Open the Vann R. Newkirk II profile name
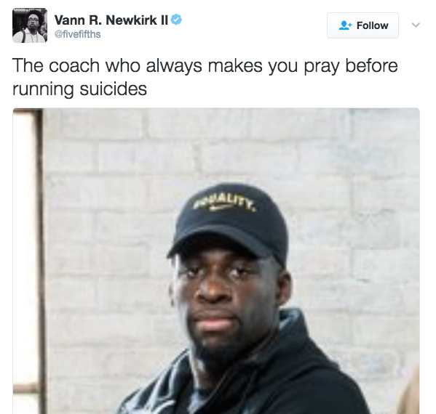This screenshot has height=414, width=436. 111,20
